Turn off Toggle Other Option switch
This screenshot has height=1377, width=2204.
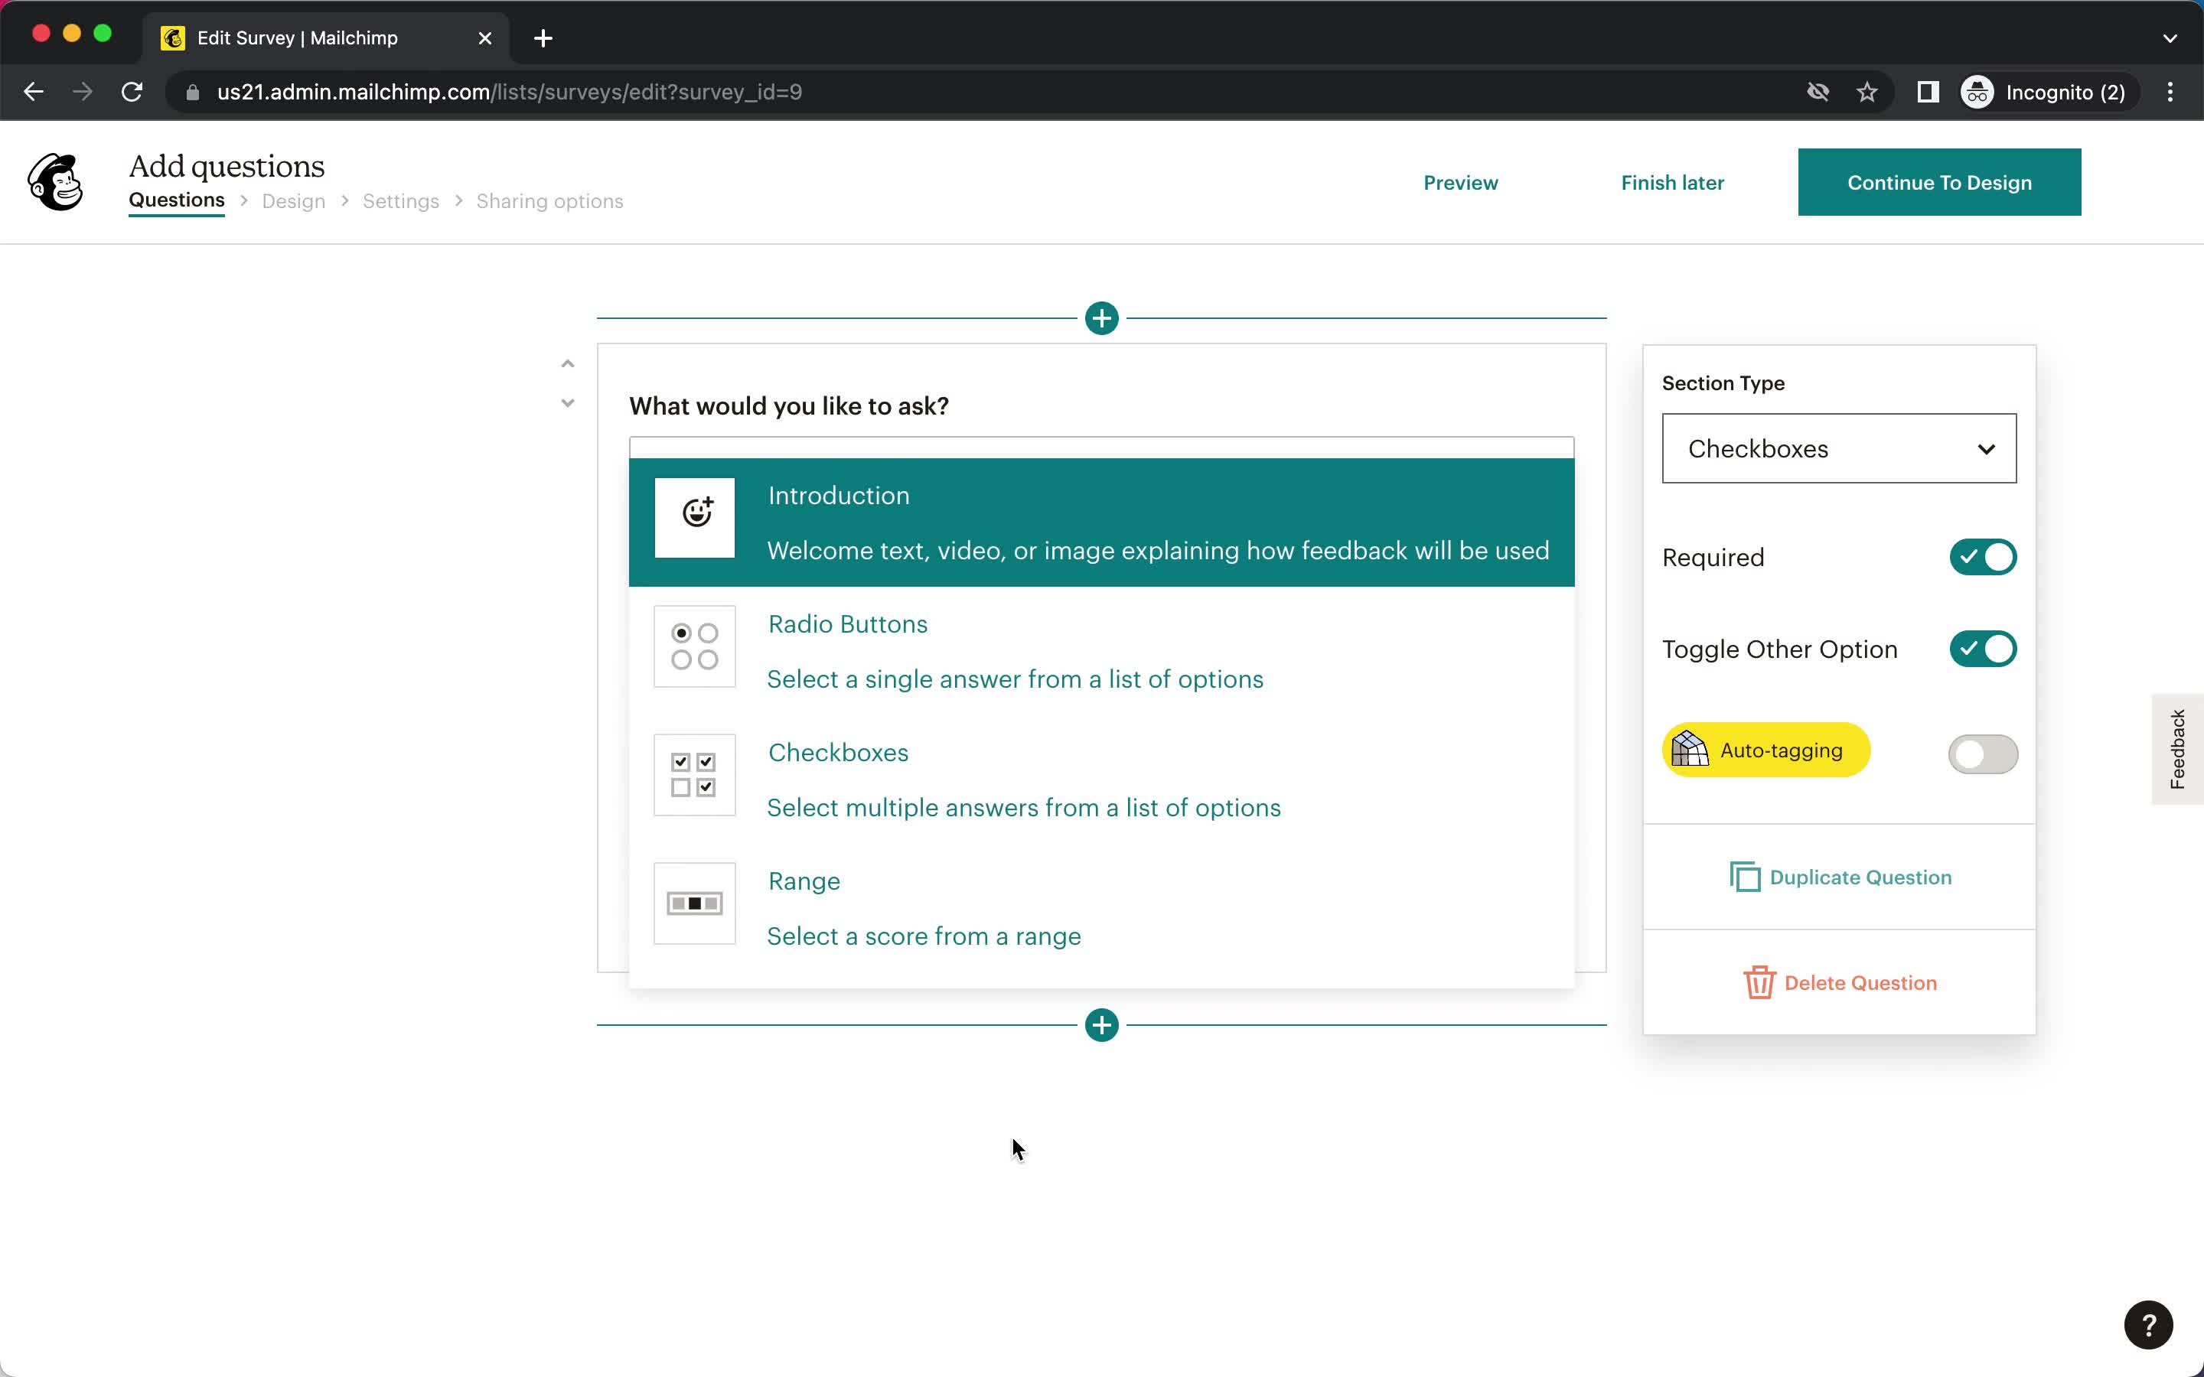(1983, 649)
